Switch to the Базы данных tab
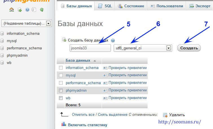213x129 pixels. tap(76, 6)
